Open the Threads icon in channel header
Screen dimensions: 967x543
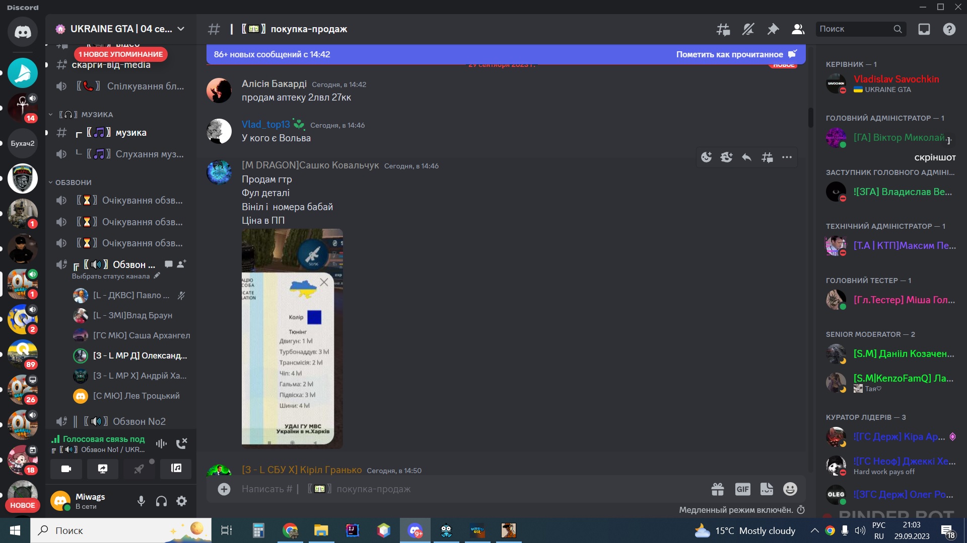[723, 29]
